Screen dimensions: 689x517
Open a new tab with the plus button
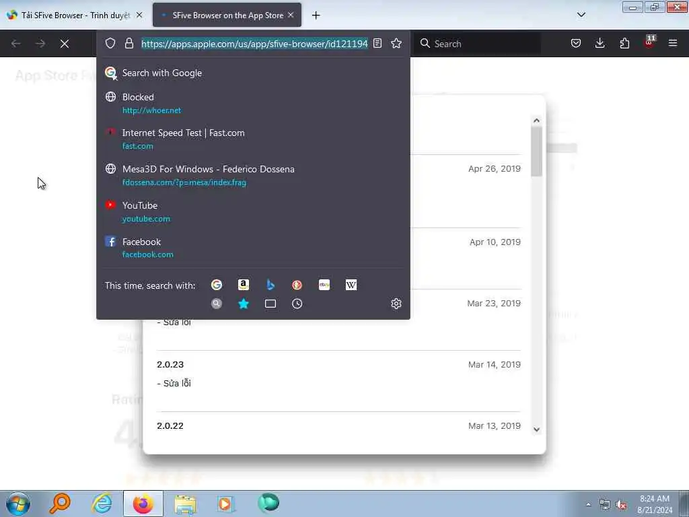(x=316, y=15)
